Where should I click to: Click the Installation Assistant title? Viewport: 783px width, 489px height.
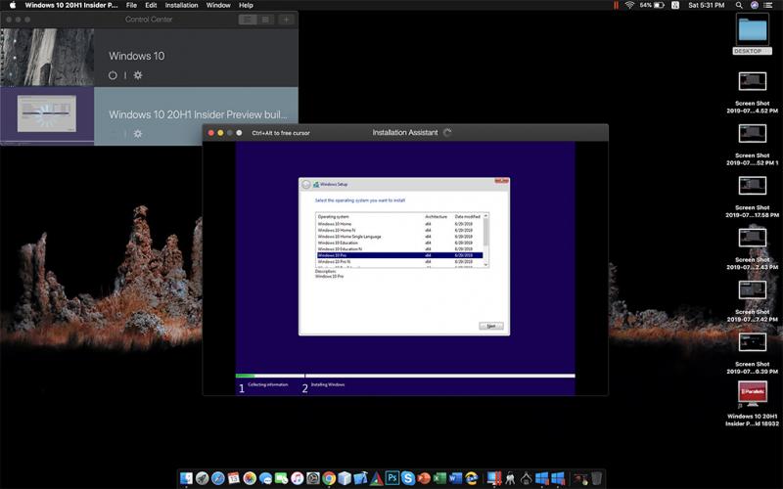[x=405, y=133]
